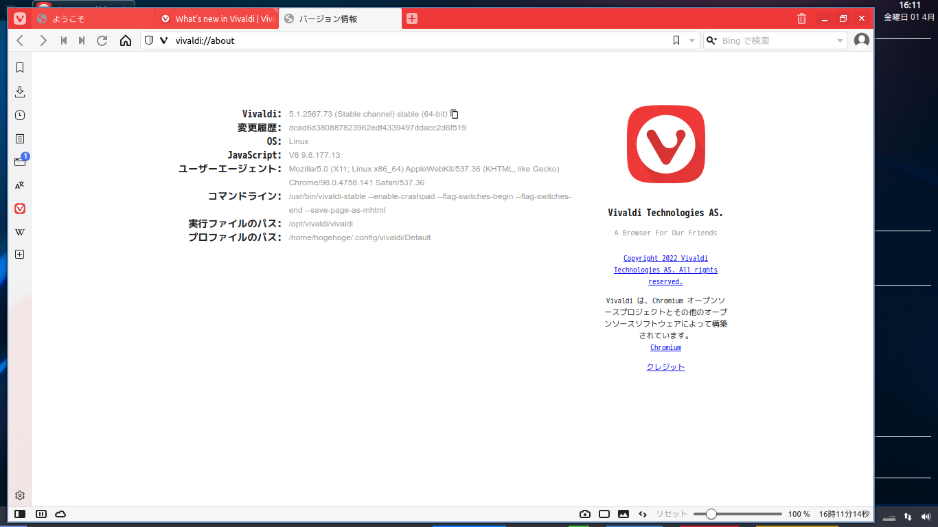Viewport: 938px width, 527px height.
Task: Click the revision hash dcad6d38 text
Action: tap(378, 128)
